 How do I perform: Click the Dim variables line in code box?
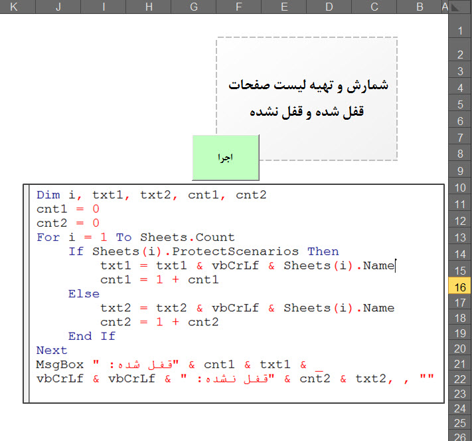point(151,195)
